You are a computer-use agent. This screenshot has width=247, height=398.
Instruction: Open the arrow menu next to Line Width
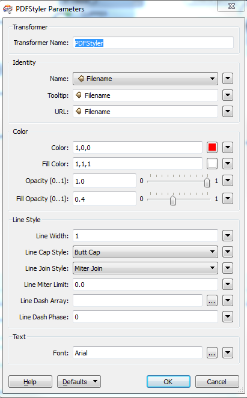pos(228,236)
